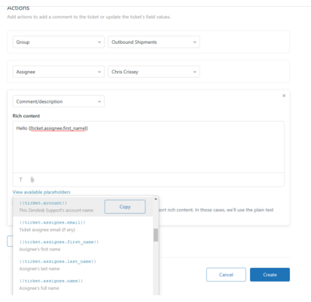
Task: Select the ticket.assignee.name placeholder
Action: 83,285
